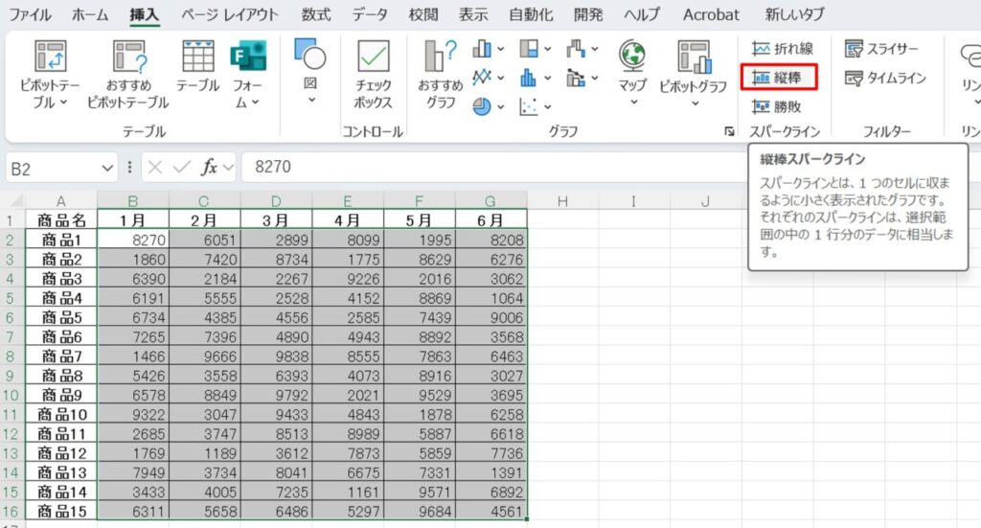
Task: Insert a Slicer (スライサー)
Action: click(881, 48)
